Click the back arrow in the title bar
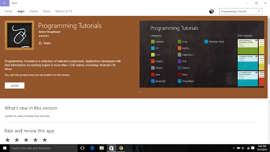Viewport: 270px width, 152px height. point(5,3)
